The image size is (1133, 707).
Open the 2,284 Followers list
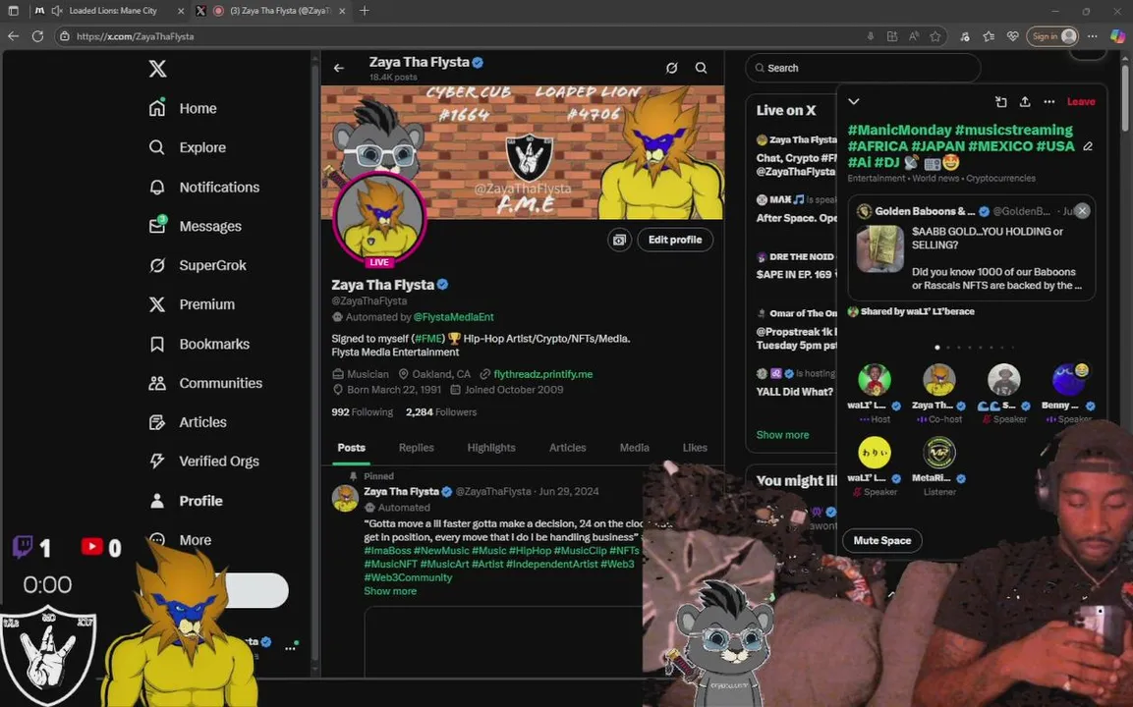(441, 412)
